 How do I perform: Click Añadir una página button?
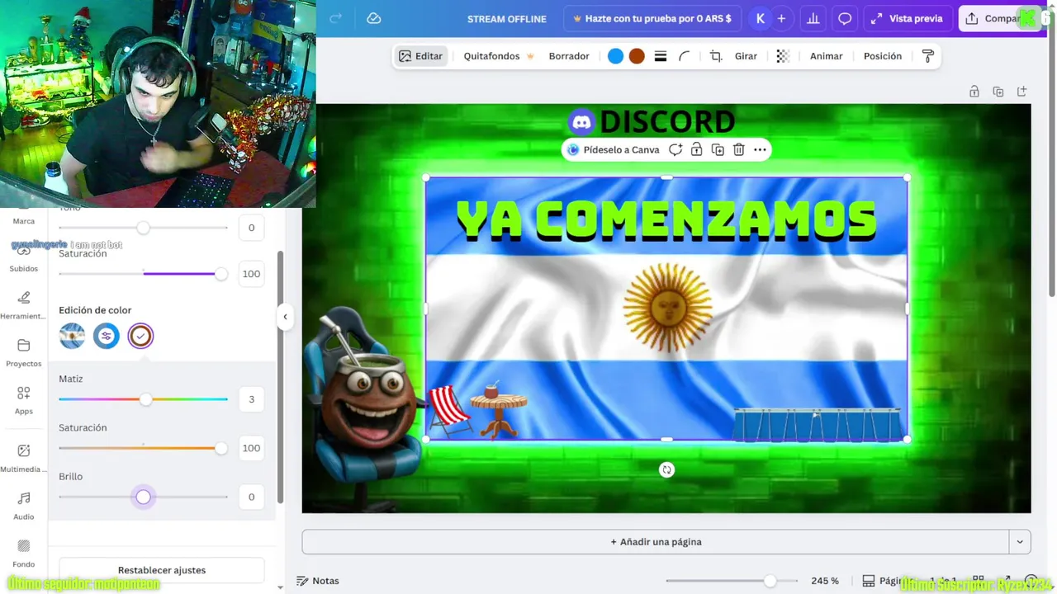(x=656, y=542)
